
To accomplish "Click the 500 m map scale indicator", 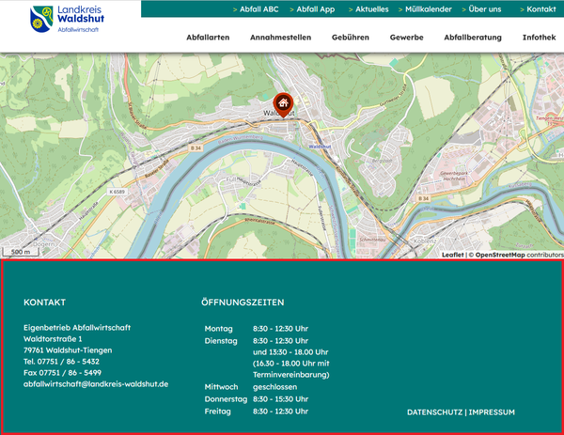I will (21, 252).
